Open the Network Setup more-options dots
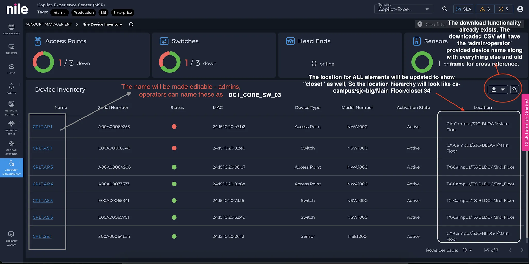The height and width of the screenshot is (264, 529). (20, 122)
